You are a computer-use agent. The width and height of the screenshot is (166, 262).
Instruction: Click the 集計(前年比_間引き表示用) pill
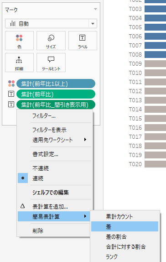pos(56,105)
